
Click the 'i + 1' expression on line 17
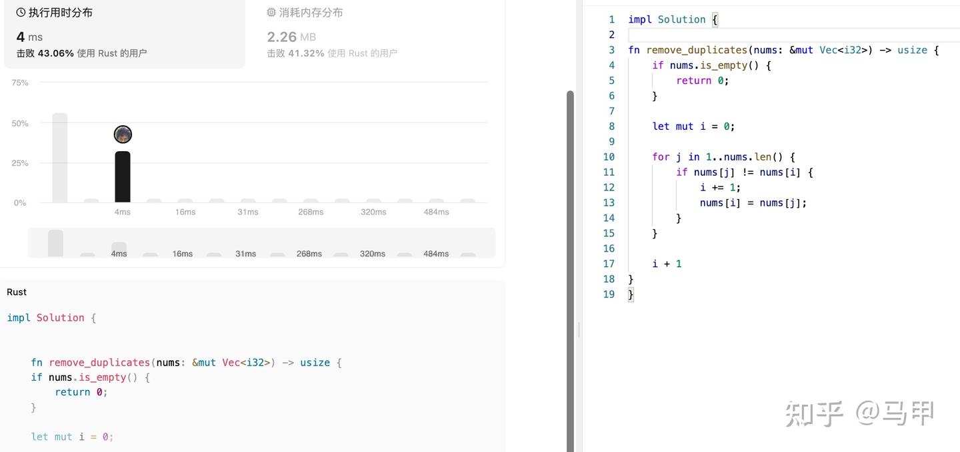point(667,264)
